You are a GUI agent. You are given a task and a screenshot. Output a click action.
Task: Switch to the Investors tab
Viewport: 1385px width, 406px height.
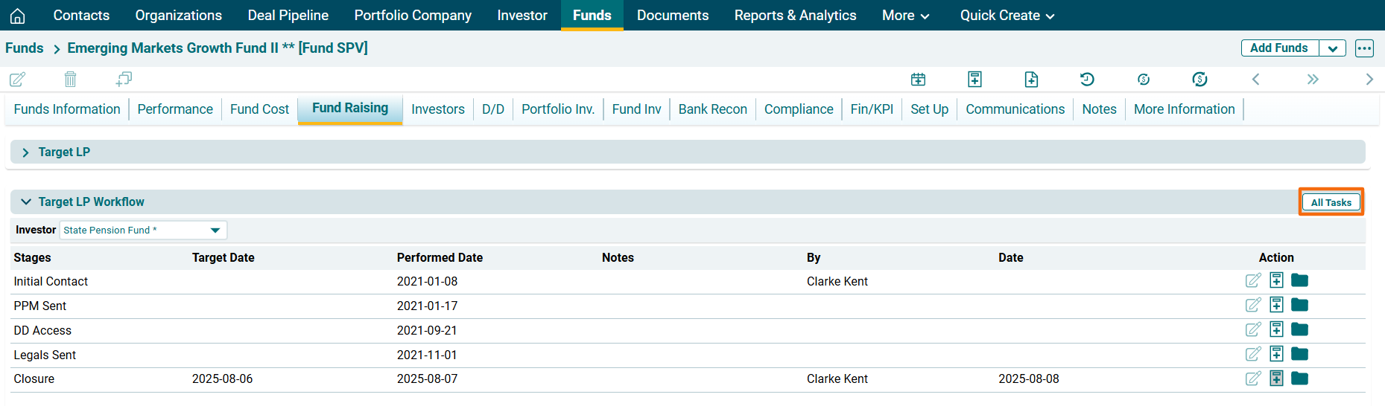click(x=437, y=109)
